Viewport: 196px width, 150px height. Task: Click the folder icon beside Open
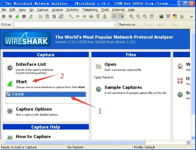tap(99, 66)
